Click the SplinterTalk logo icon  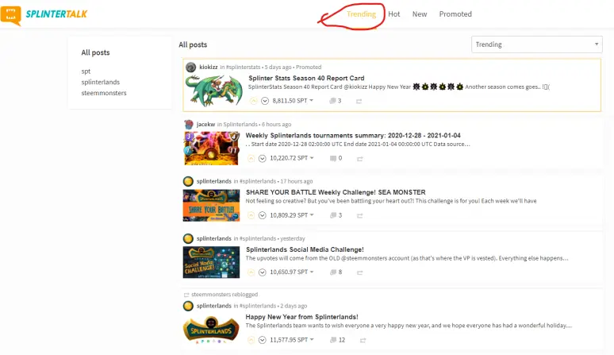(x=11, y=15)
